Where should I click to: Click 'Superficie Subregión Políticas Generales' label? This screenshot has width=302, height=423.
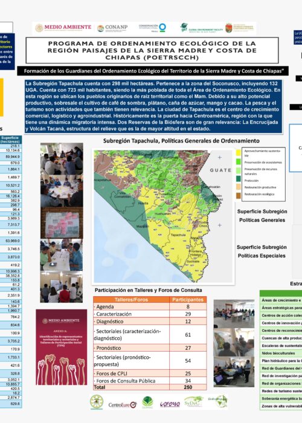point(262,216)
